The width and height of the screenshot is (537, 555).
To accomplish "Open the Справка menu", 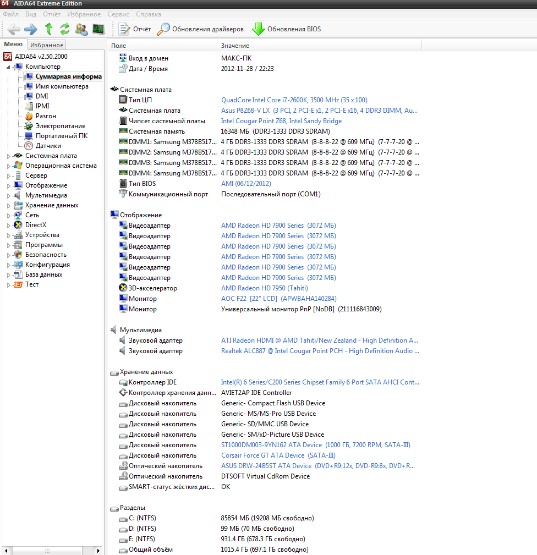I will point(149,14).
